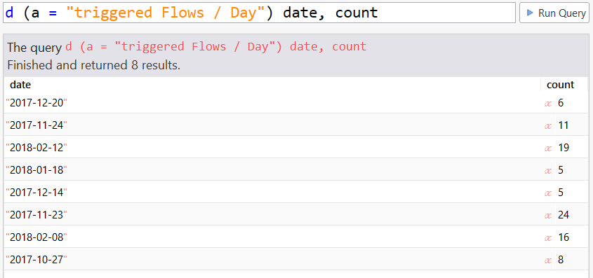Click alpha icon in 2018-01-18 row

pos(548,170)
